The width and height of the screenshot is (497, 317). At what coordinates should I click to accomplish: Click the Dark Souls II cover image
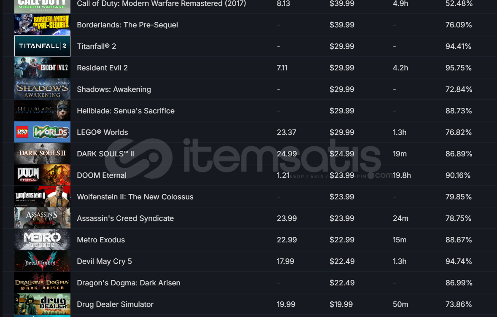[x=42, y=153]
